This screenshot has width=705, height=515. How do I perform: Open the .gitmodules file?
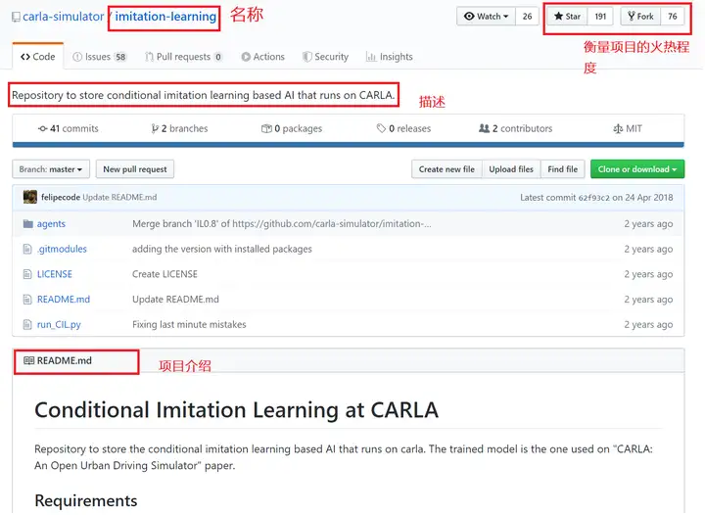coord(62,249)
